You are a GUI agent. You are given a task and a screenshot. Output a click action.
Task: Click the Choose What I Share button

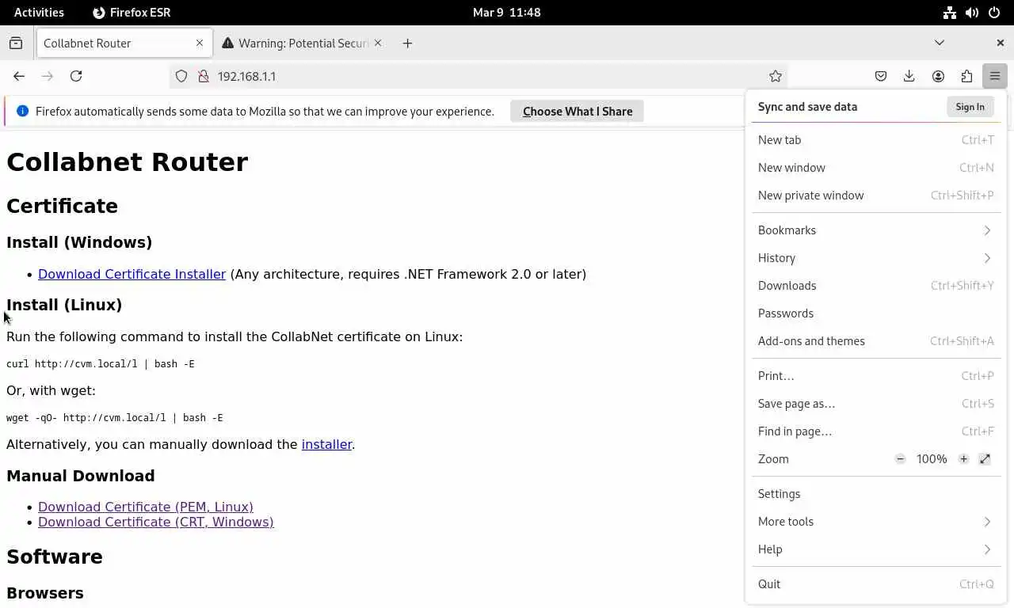point(578,112)
